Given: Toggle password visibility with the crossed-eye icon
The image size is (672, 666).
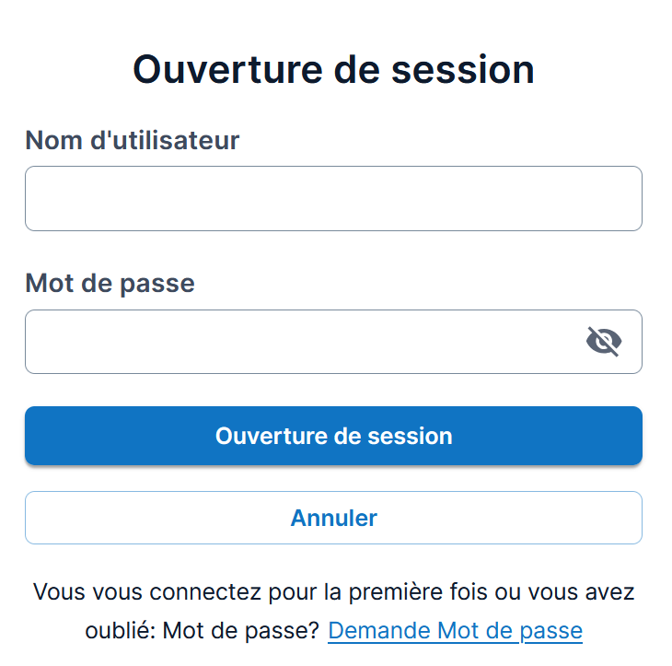Looking at the screenshot, I should [604, 342].
